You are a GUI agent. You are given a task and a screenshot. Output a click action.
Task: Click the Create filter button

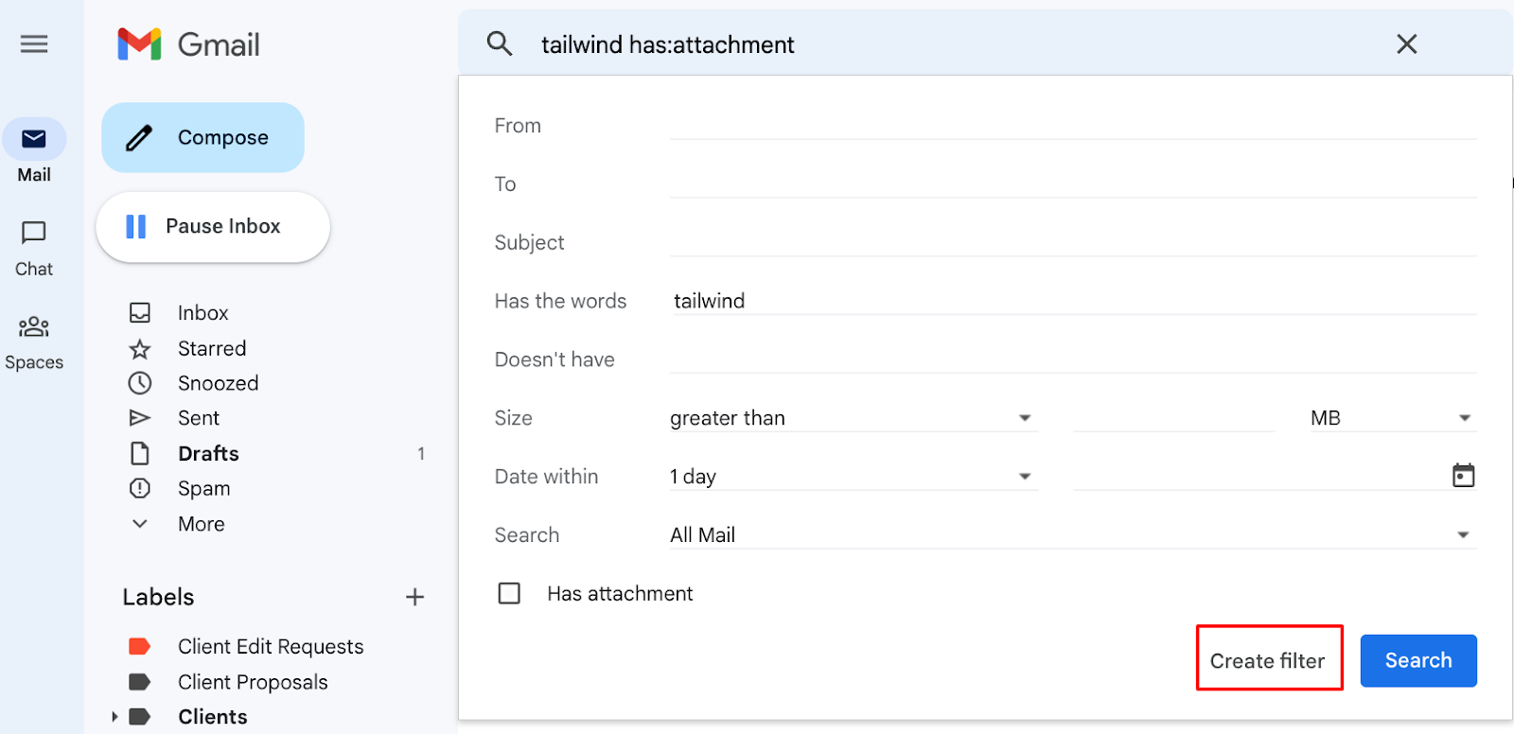(1269, 660)
